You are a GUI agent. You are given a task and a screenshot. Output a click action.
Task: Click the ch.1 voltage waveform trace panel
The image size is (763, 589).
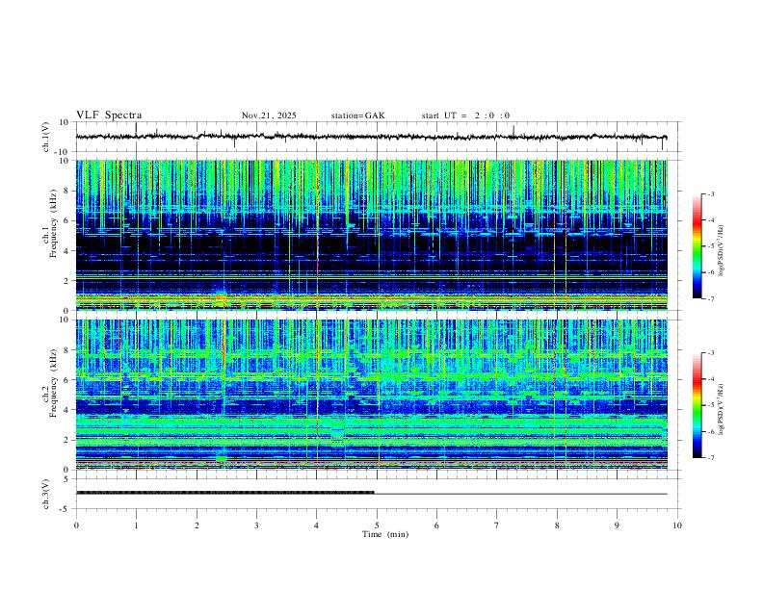(x=378, y=137)
